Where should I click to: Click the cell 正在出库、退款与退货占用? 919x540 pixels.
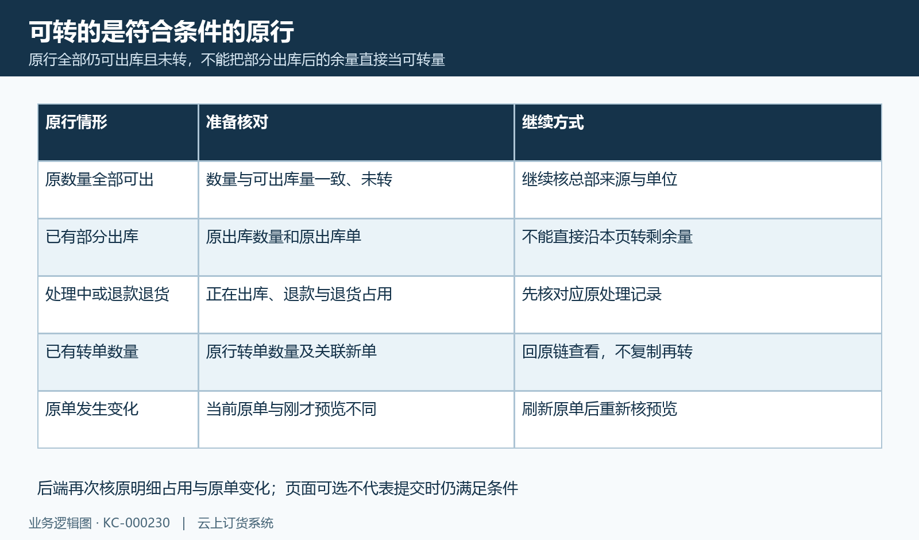click(x=356, y=305)
